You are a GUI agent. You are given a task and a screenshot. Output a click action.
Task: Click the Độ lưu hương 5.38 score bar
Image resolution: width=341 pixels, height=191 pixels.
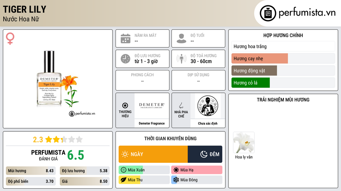pyautogui.click(x=85, y=171)
